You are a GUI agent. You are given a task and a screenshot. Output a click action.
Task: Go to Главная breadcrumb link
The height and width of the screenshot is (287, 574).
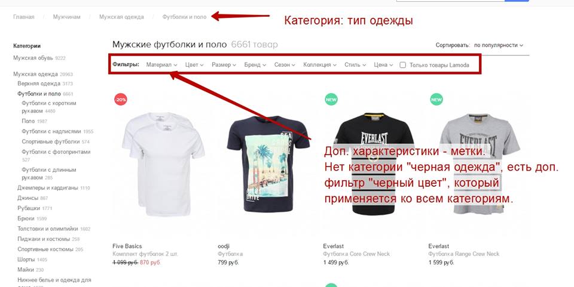(x=24, y=17)
